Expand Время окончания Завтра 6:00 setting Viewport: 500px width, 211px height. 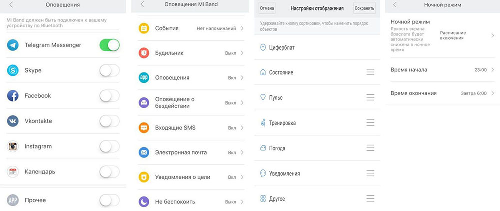(x=492, y=93)
